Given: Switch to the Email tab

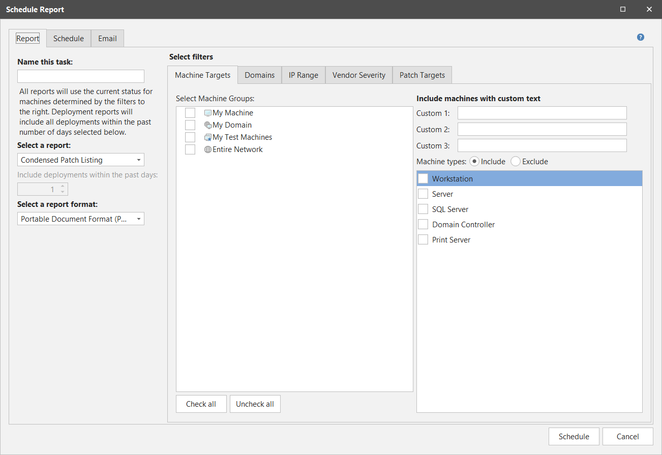Looking at the screenshot, I should coord(107,38).
